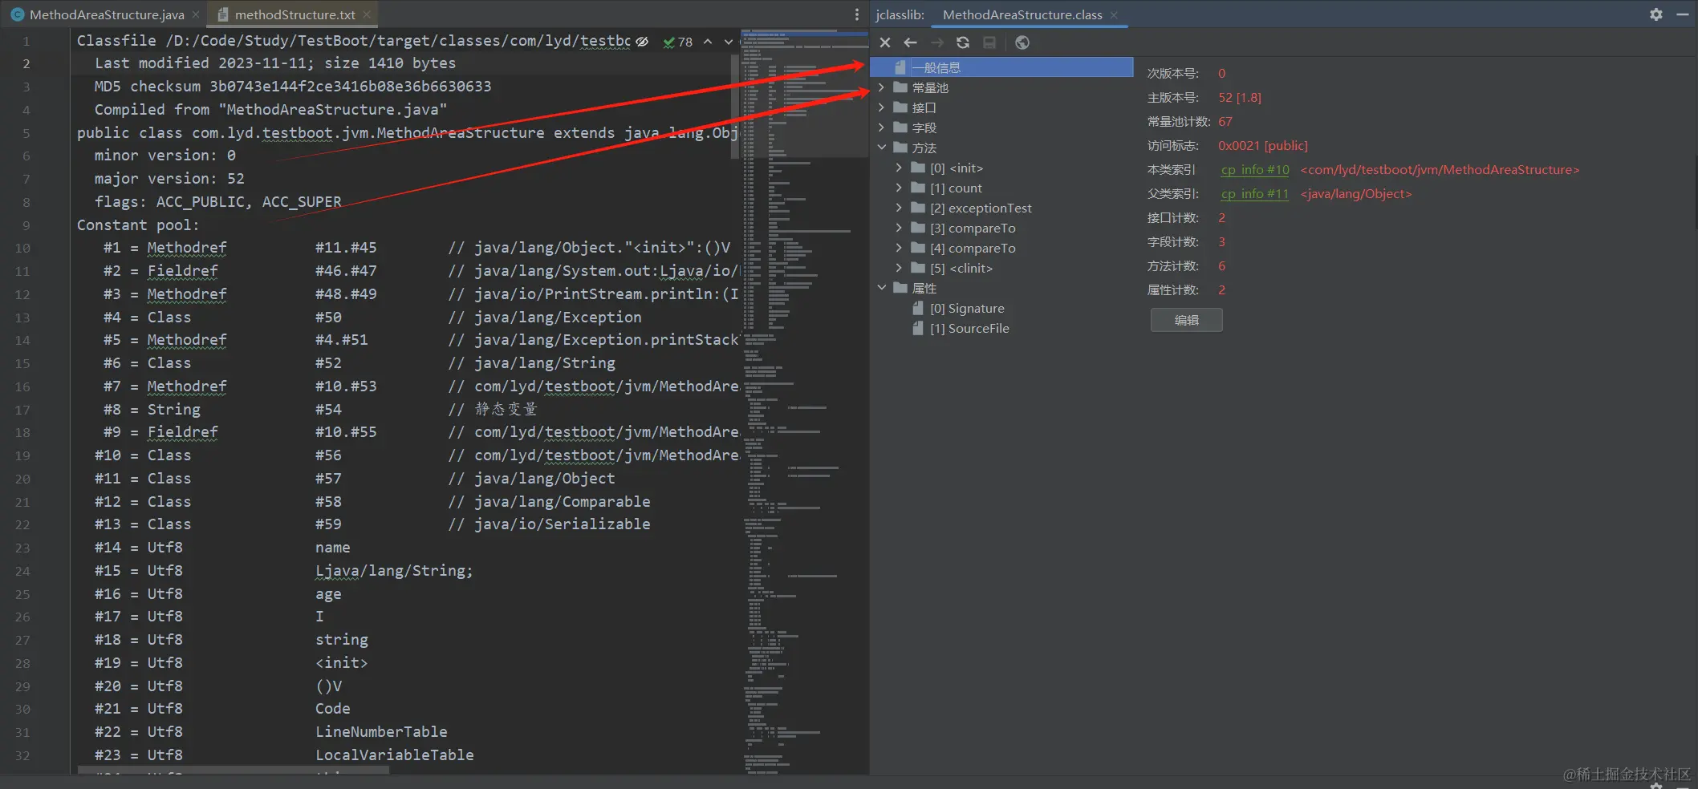This screenshot has height=789, width=1698.
Task: Expand the [2] exceptionTest method node
Action: pyautogui.click(x=899, y=208)
